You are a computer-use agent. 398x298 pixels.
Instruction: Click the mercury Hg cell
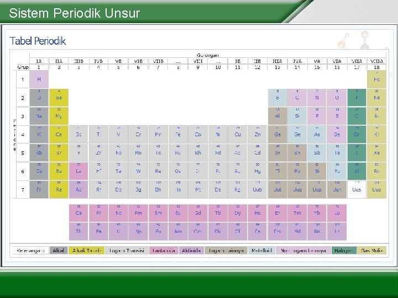258,171
